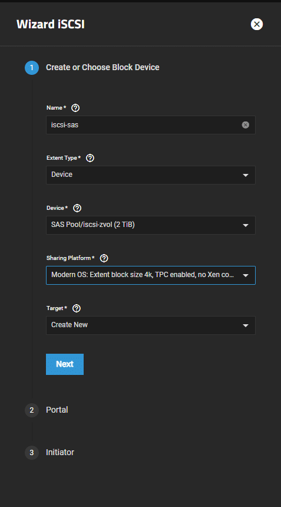Jump to the Initiator step

tap(60, 452)
